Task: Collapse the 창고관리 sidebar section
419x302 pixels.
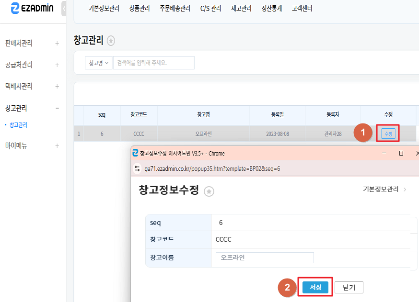Action: [57, 108]
